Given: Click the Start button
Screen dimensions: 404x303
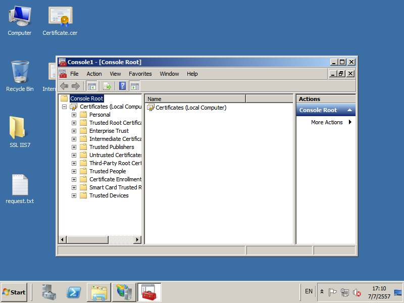Looking at the screenshot, I should point(14,292).
